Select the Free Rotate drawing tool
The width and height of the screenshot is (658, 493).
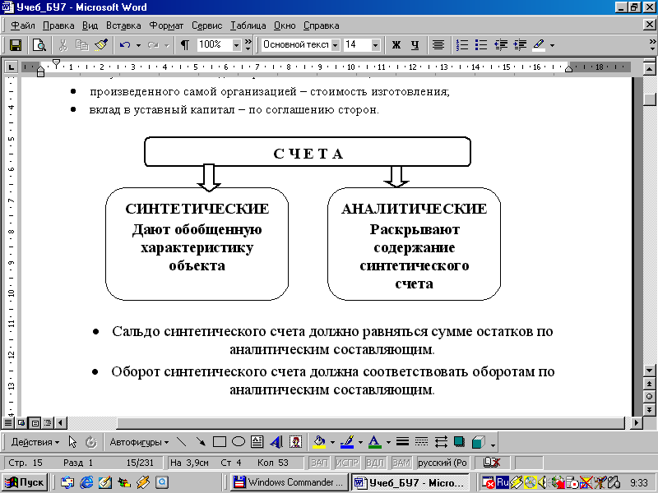point(91,442)
